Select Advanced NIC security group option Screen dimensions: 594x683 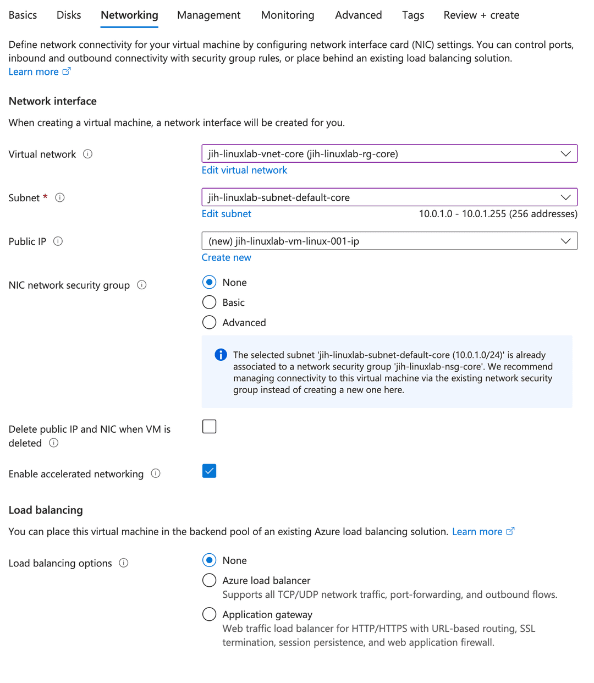click(209, 322)
